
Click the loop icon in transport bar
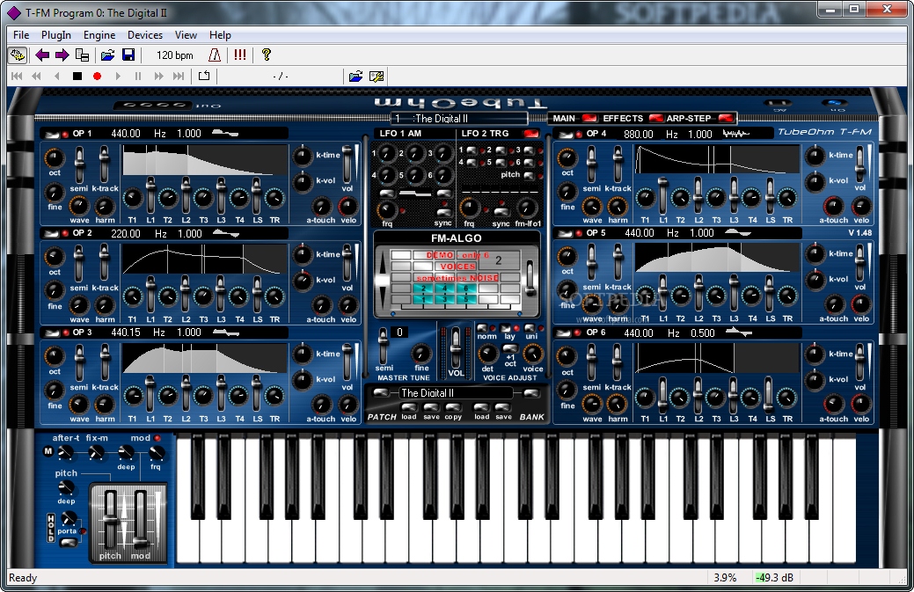(x=204, y=76)
